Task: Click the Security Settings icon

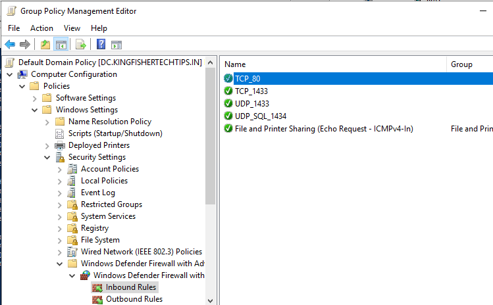Action: pos(60,157)
